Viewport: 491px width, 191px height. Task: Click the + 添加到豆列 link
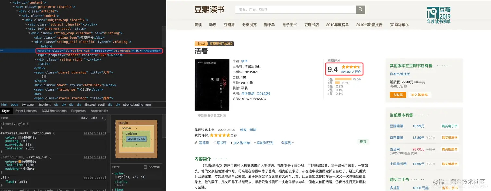tap(263, 143)
